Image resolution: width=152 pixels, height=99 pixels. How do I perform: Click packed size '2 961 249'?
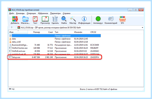49,57
